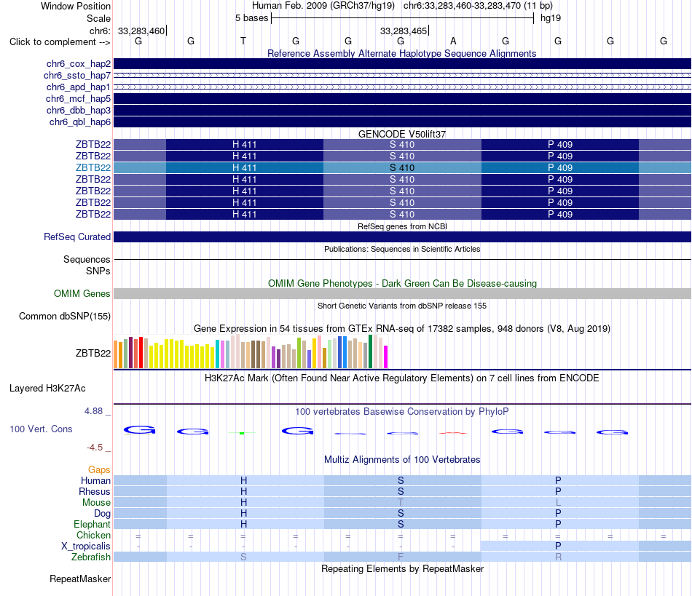Click the Human row label in Multiz
The width and height of the screenshot is (692, 596).
[95, 480]
